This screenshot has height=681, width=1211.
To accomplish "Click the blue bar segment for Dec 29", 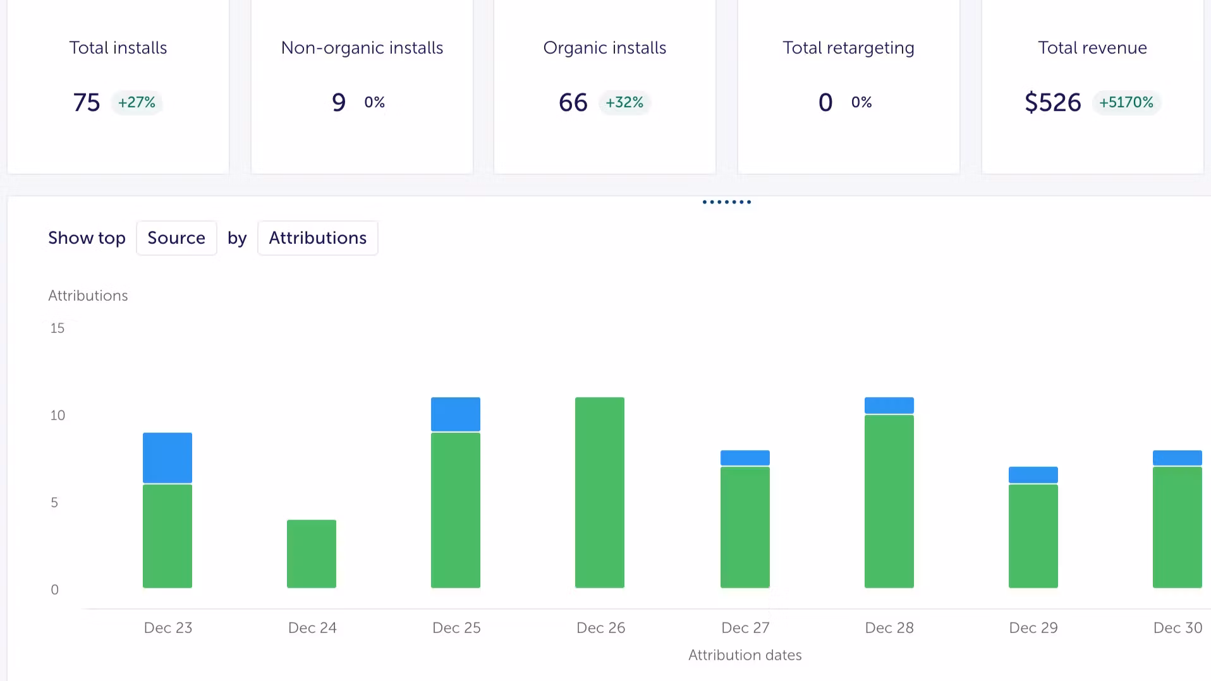I will [1033, 474].
